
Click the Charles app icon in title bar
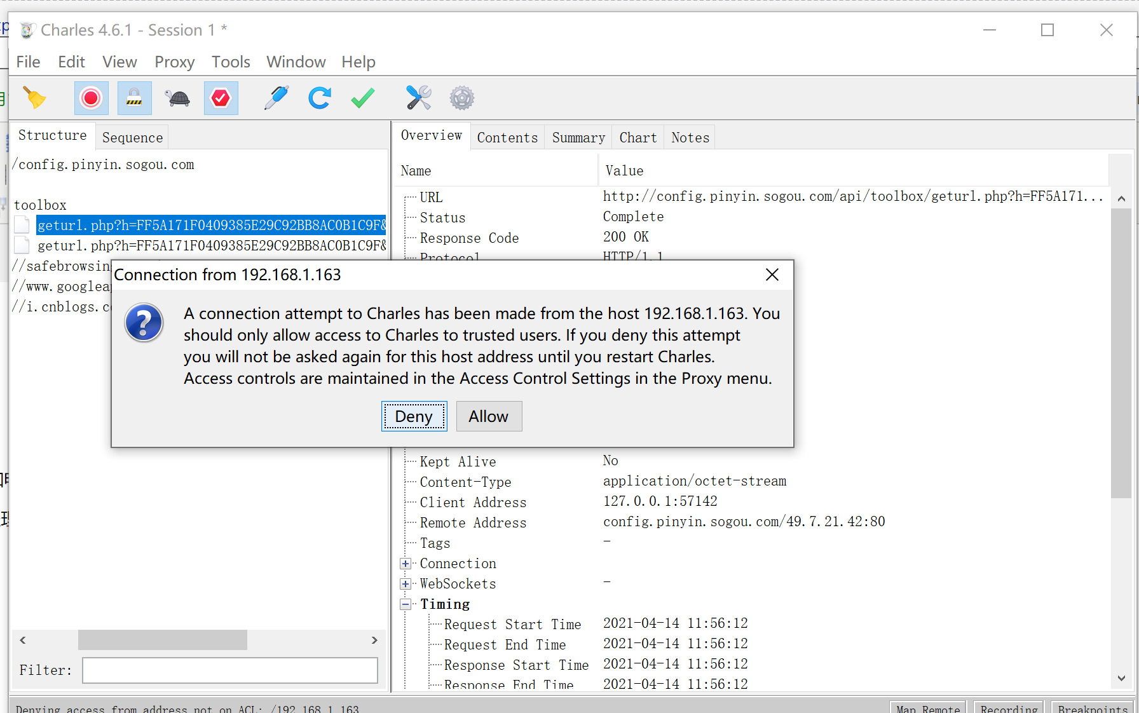(x=27, y=30)
